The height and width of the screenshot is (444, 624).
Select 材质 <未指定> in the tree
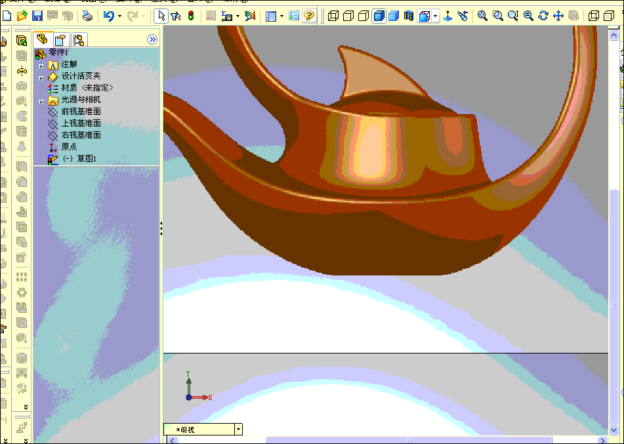[x=80, y=88]
